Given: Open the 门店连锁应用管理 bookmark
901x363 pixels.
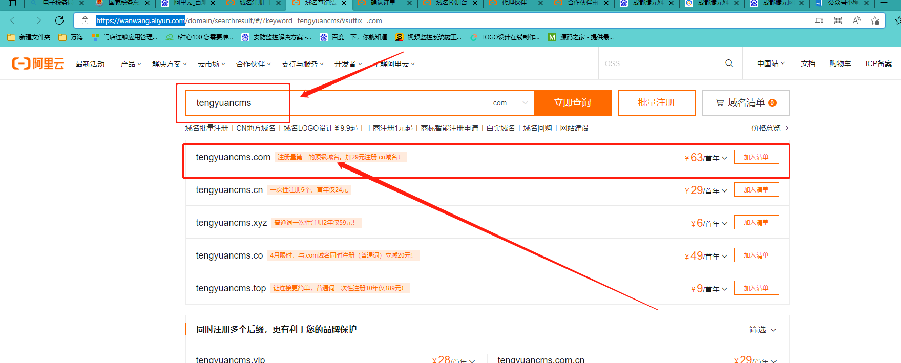Looking at the screenshot, I should click(124, 37).
